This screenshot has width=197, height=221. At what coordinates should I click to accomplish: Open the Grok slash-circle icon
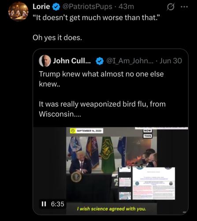tap(171, 7)
